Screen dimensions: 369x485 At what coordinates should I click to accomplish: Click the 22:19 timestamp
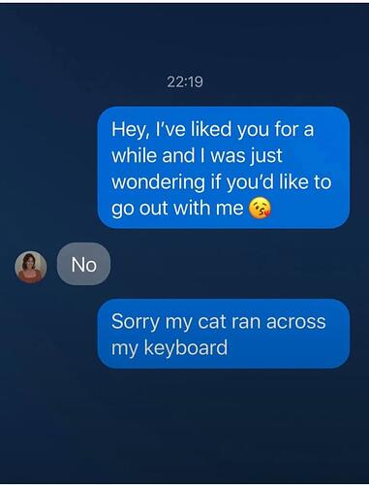[x=185, y=81]
